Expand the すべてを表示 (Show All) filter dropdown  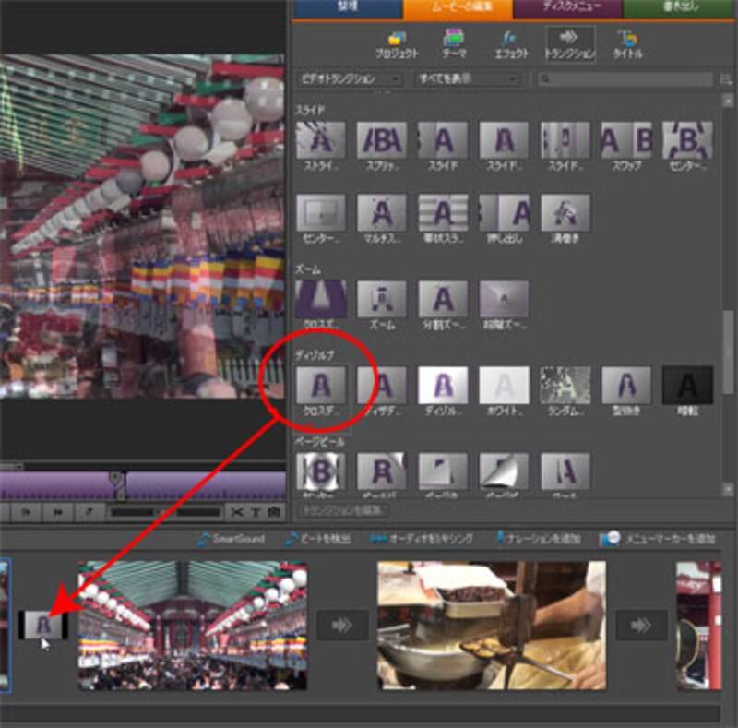coord(467,79)
